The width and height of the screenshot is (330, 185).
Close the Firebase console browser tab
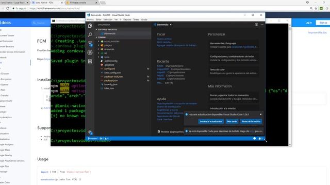[96, 3]
